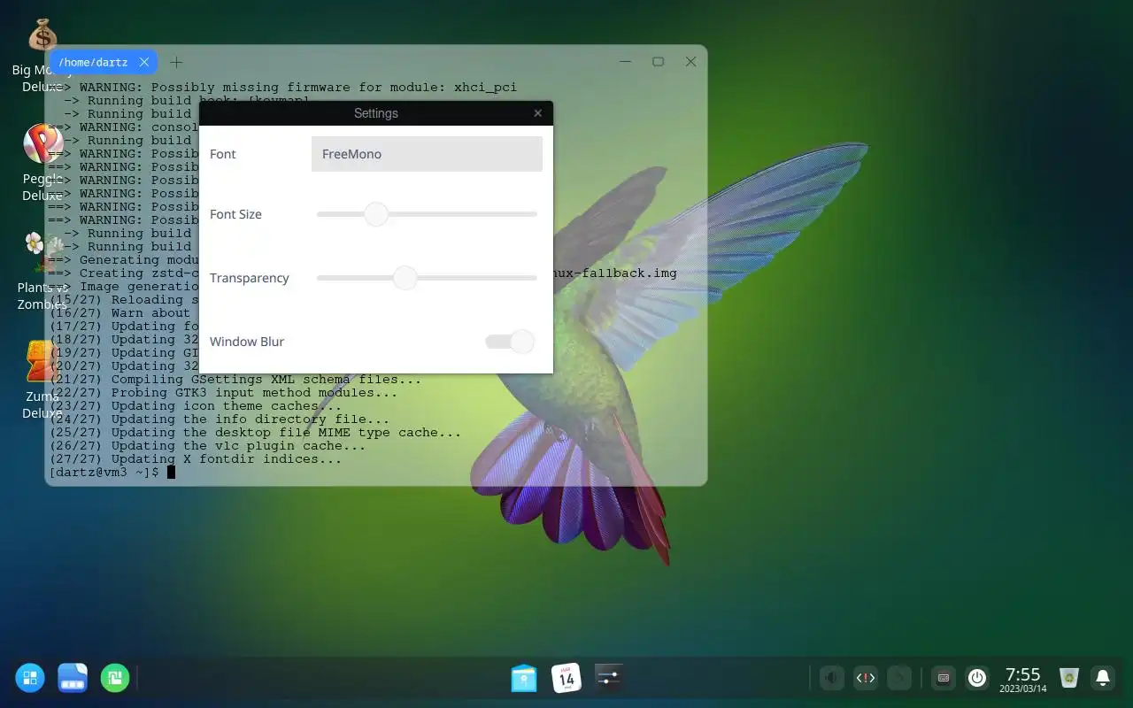The width and height of the screenshot is (1133, 708).
Task: Open the trash in the taskbar
Action: tap(1069, 678)
